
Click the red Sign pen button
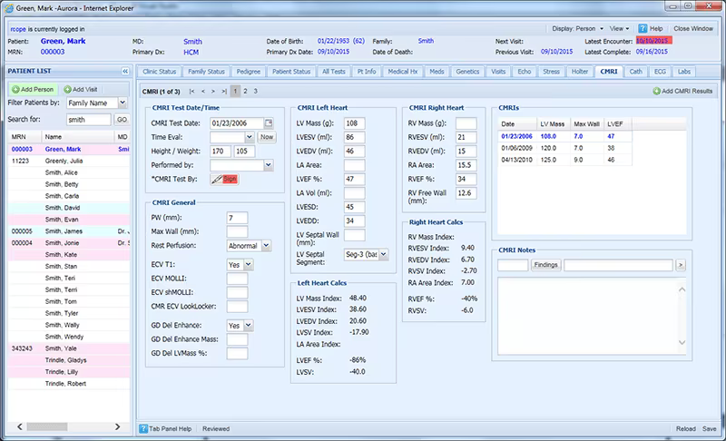tap(224, 179)
